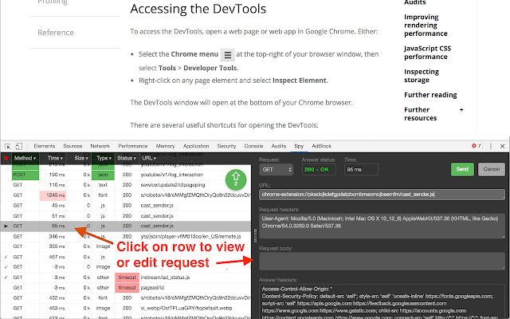The width and height of the screenshot is (510, 319).
Task: Switch to the Security tab
Action: [226, 146]
